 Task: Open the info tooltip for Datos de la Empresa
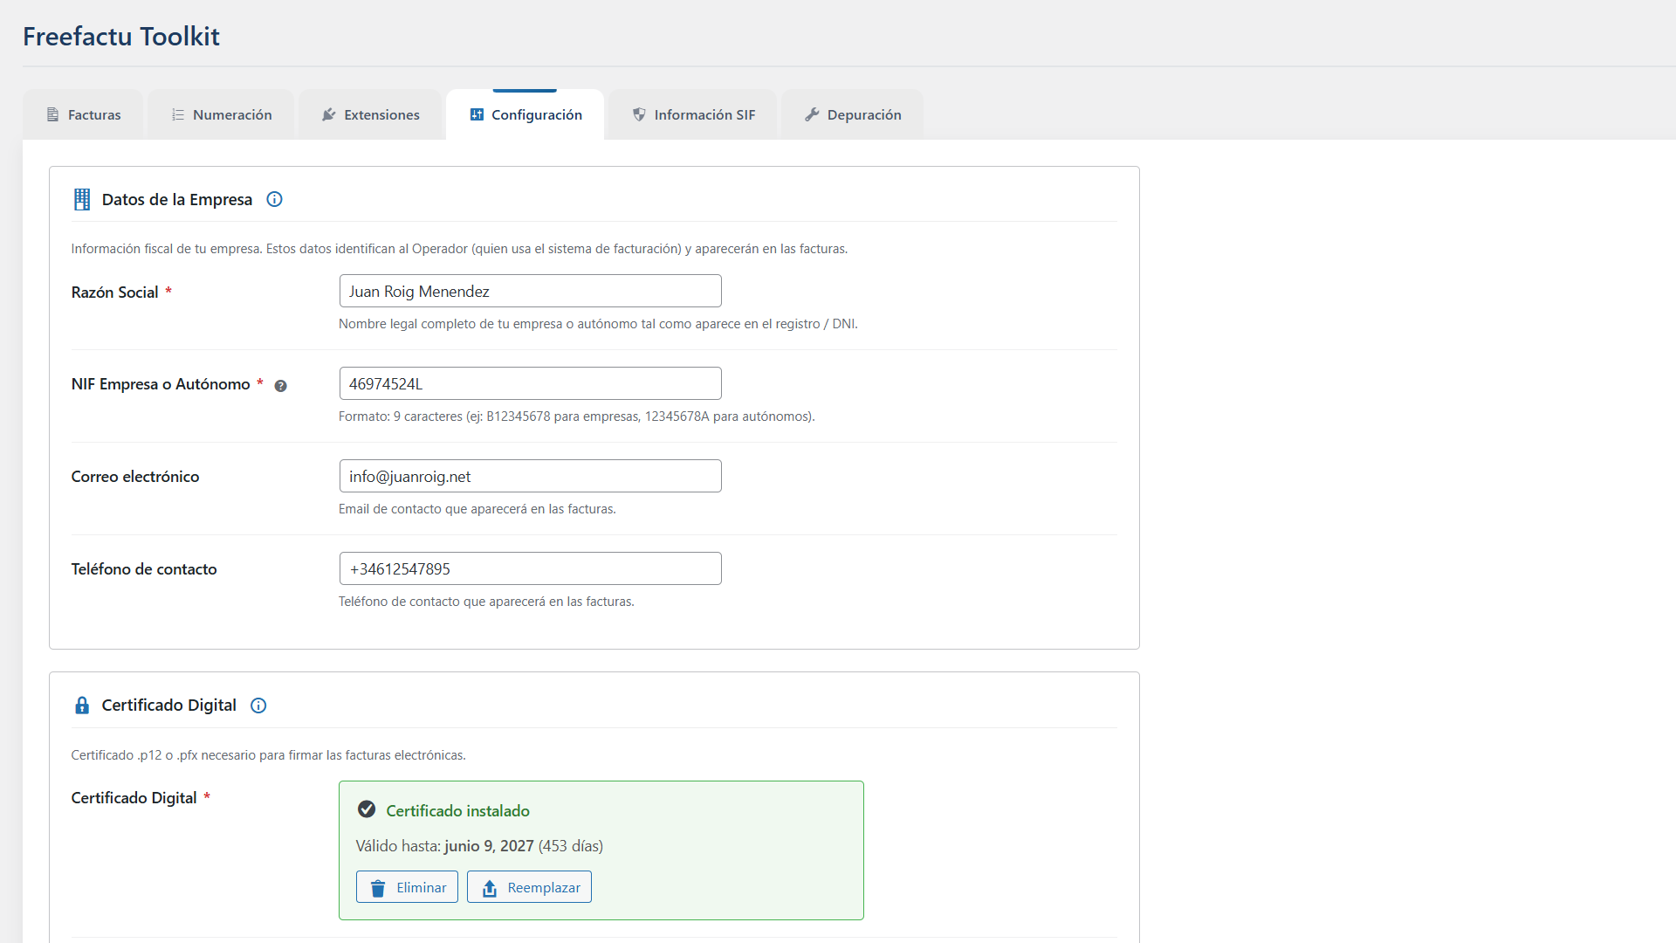pos(274,199)
